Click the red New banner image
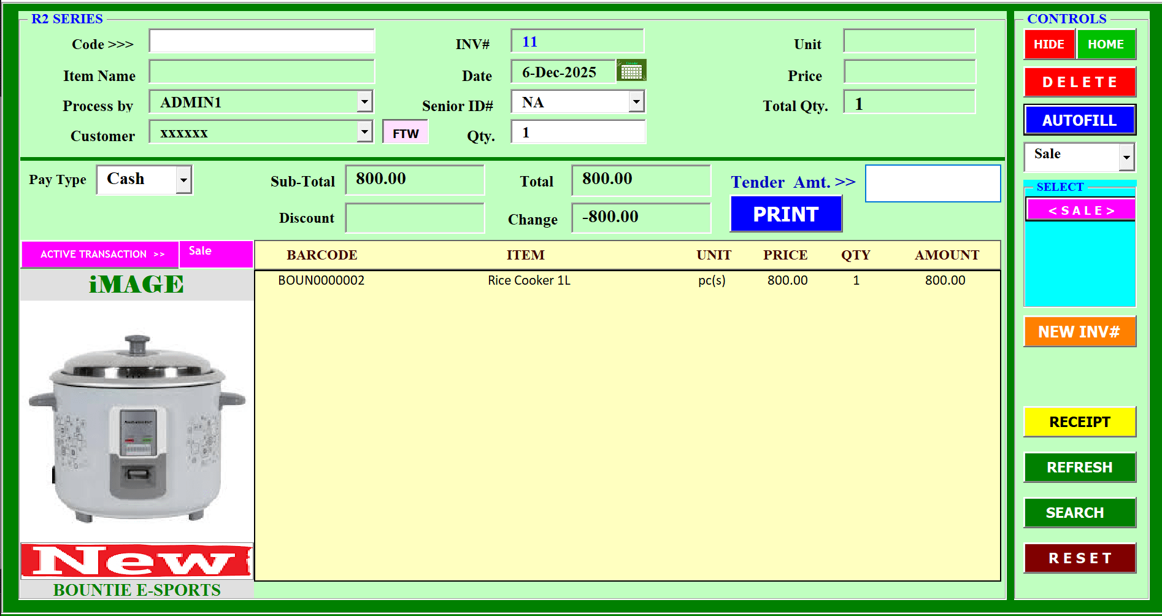The width and height of the screenshot is (1162, 616). pos(137,561)
